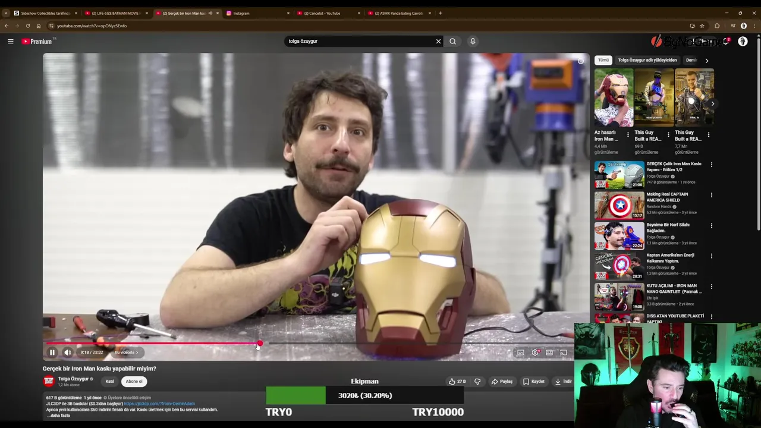761x428 pixels.
Task: Mute the video volume speaker icon
Action: (x=68, y=353)
